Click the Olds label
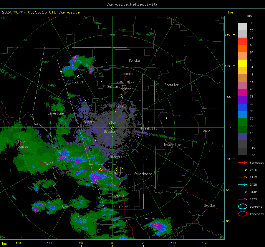Image resolution: width=265 pixels, height=247 pixels. click(x=112, y=122)
